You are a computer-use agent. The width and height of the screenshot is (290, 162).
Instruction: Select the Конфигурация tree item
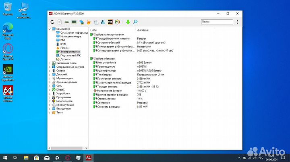click(63, 105)
